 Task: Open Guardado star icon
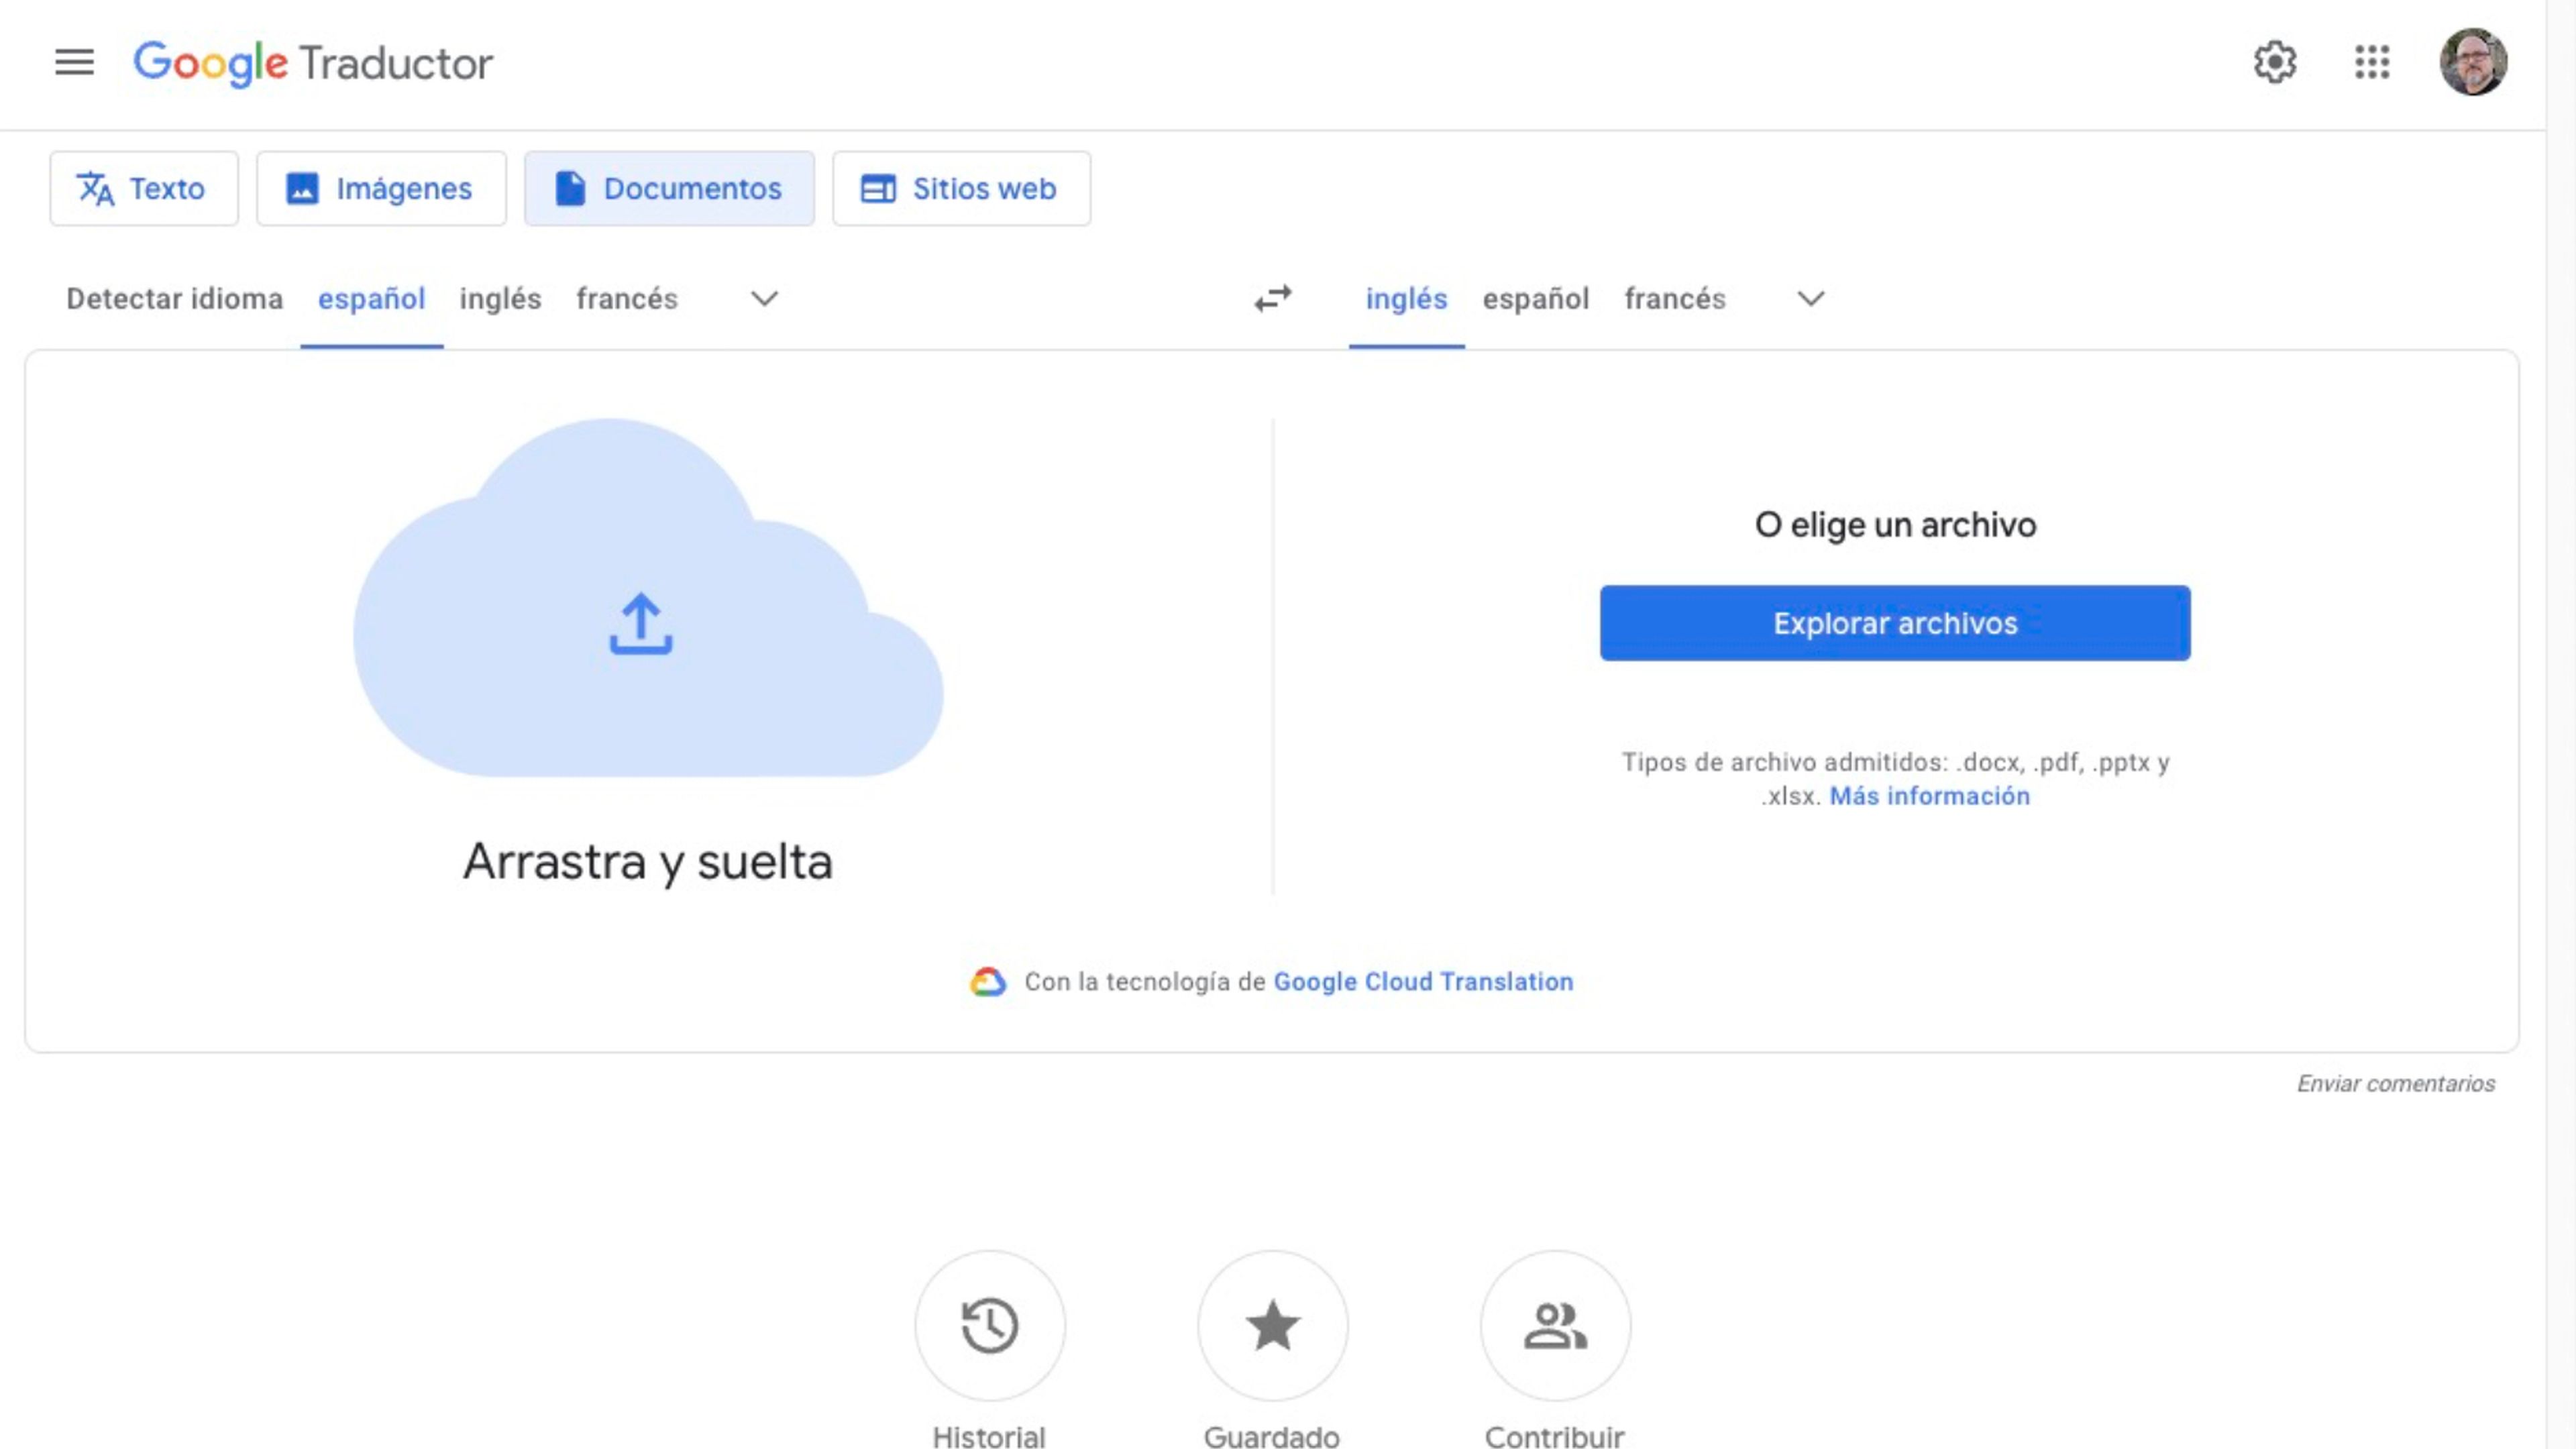(1273, 1325)
